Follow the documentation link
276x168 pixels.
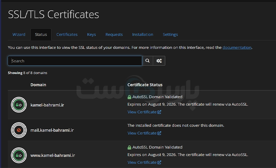coord(237,48)
